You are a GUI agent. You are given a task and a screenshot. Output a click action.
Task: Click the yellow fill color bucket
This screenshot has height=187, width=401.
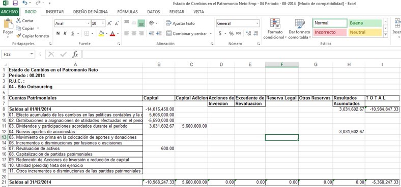(101, 33)
